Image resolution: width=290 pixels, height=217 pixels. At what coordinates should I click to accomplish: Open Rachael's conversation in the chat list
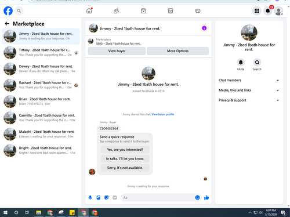pyautogui.click(x=41, y=85)
